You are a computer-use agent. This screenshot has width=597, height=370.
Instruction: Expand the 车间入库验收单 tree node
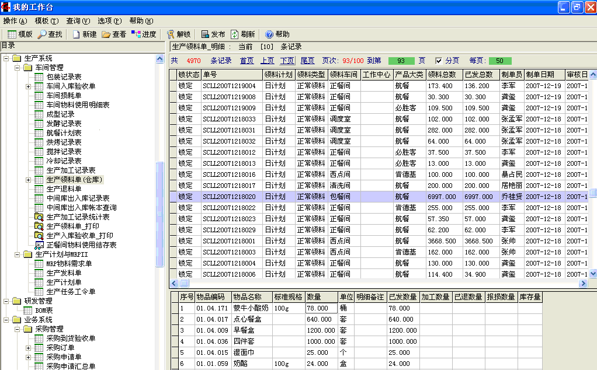(28, 86)
